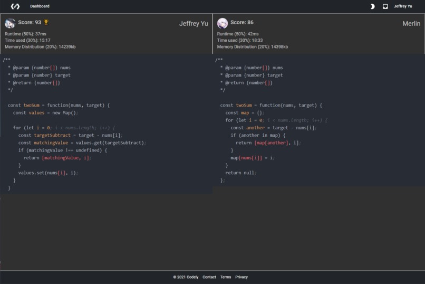425x284 pixels.
Task: Click 'Runtime (50%): 37ms' stat
Action: pyautogui.click(x=25, y=34)
